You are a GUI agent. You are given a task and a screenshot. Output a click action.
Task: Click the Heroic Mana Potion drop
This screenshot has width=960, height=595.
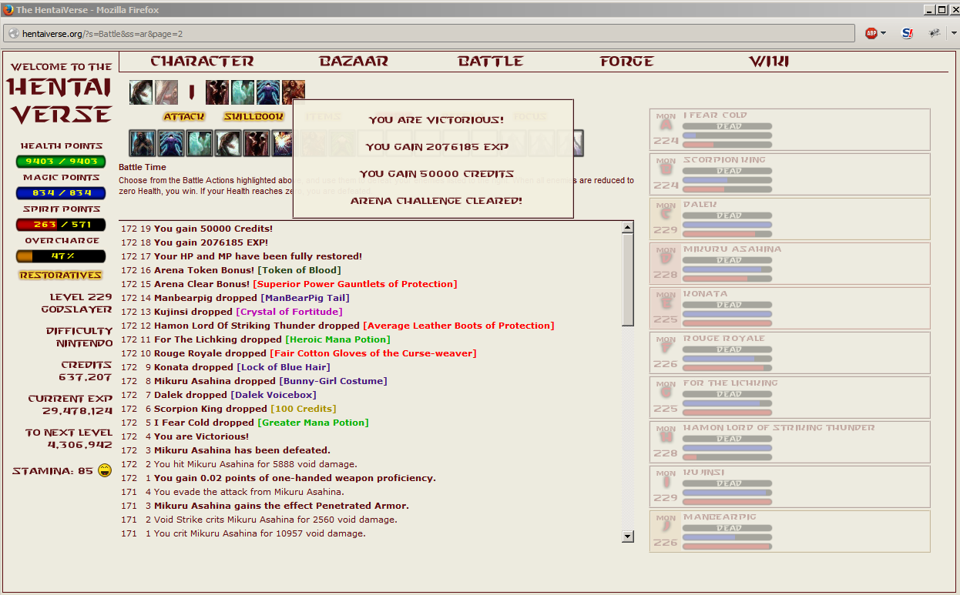[x=337, y=339]
